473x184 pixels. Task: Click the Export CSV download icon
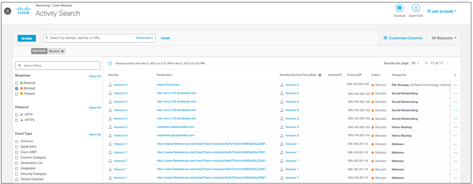tap(416, 8)
